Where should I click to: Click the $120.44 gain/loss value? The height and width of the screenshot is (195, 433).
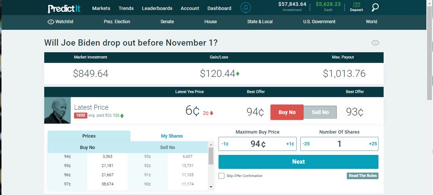(217, 74)
